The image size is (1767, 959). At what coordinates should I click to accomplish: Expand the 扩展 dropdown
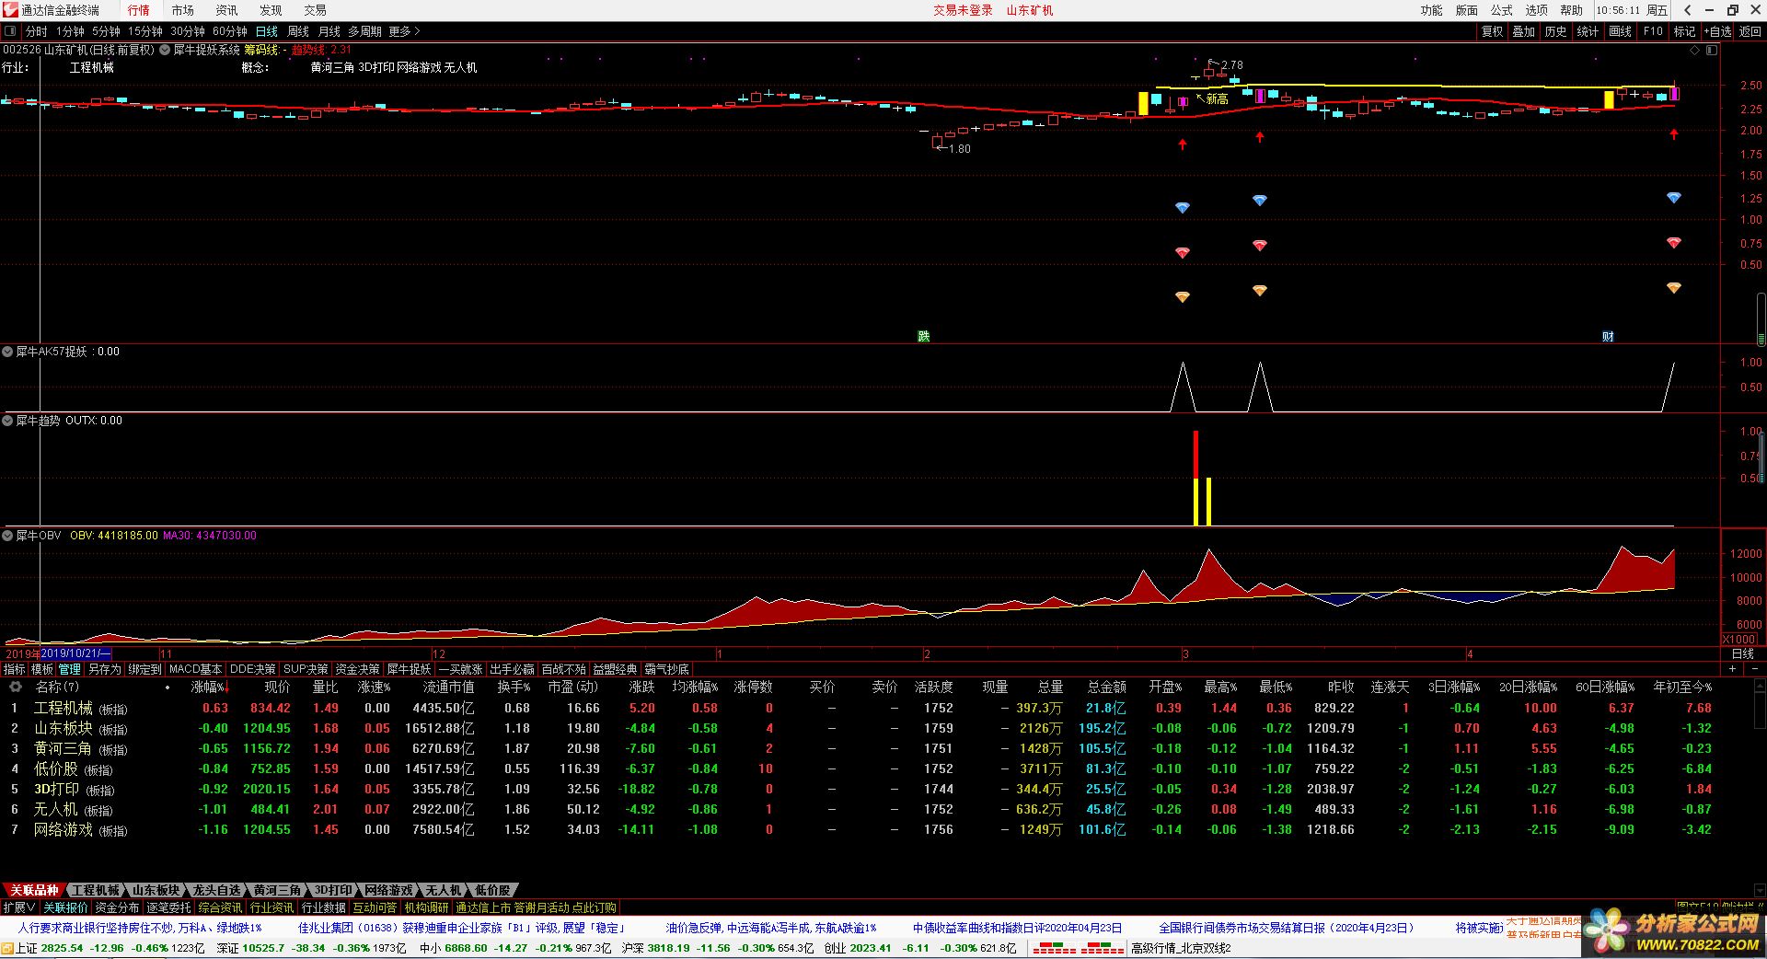19,907
